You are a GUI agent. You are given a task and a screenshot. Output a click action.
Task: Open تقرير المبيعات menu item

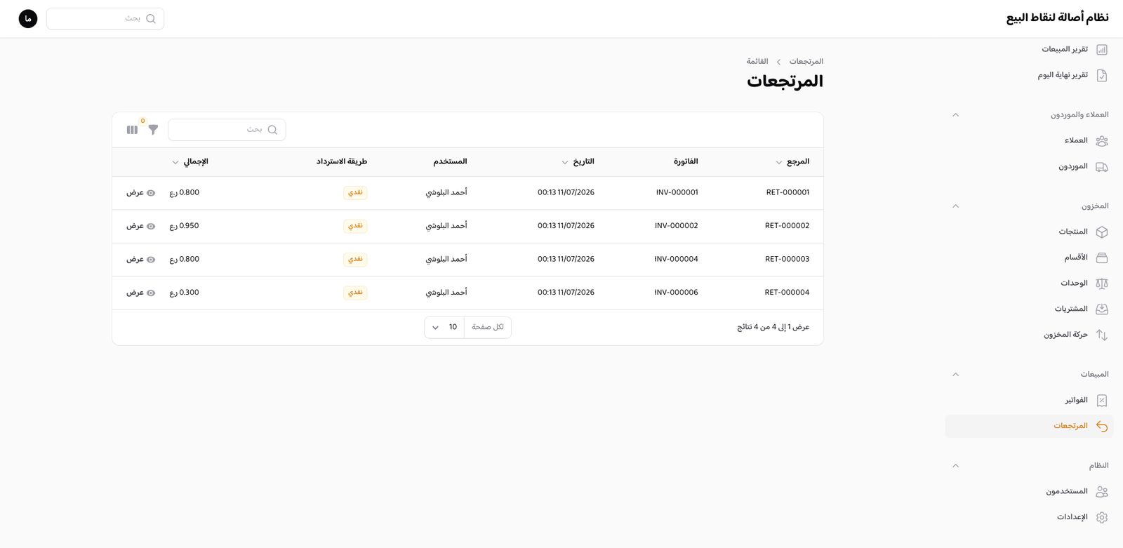(1029, 50)
